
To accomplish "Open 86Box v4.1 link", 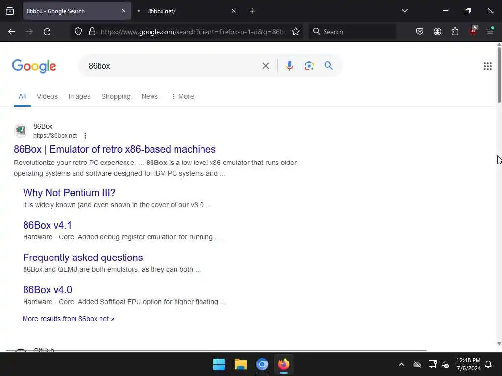I will (x=48, y=225).
